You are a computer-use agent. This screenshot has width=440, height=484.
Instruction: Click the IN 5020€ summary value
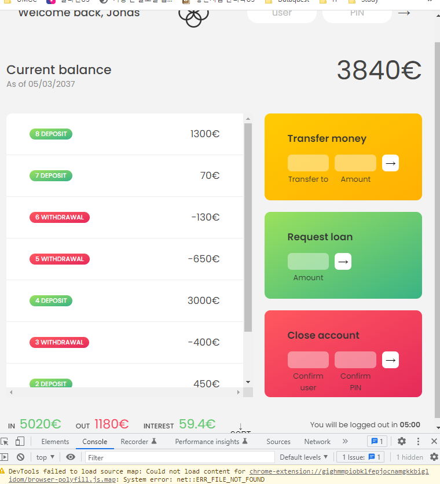[41, 424]
